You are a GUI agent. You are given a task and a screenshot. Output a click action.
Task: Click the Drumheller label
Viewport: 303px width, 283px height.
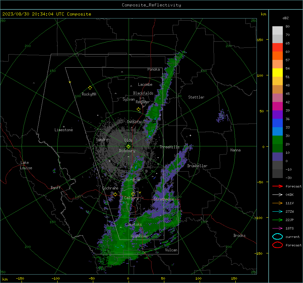coord(197,166)
